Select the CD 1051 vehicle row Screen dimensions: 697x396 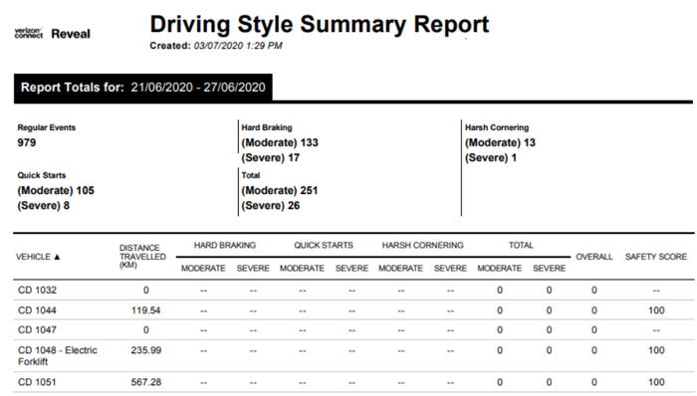pyautogui.click(x=353, y=382)
